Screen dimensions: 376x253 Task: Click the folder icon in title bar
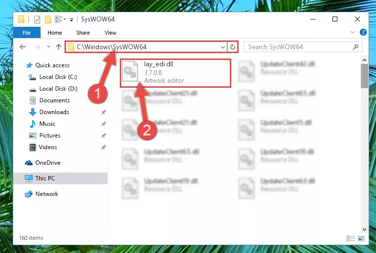coord(22,19)
